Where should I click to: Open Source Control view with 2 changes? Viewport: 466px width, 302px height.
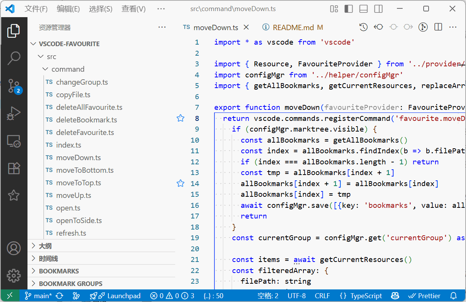click(14, 86)
